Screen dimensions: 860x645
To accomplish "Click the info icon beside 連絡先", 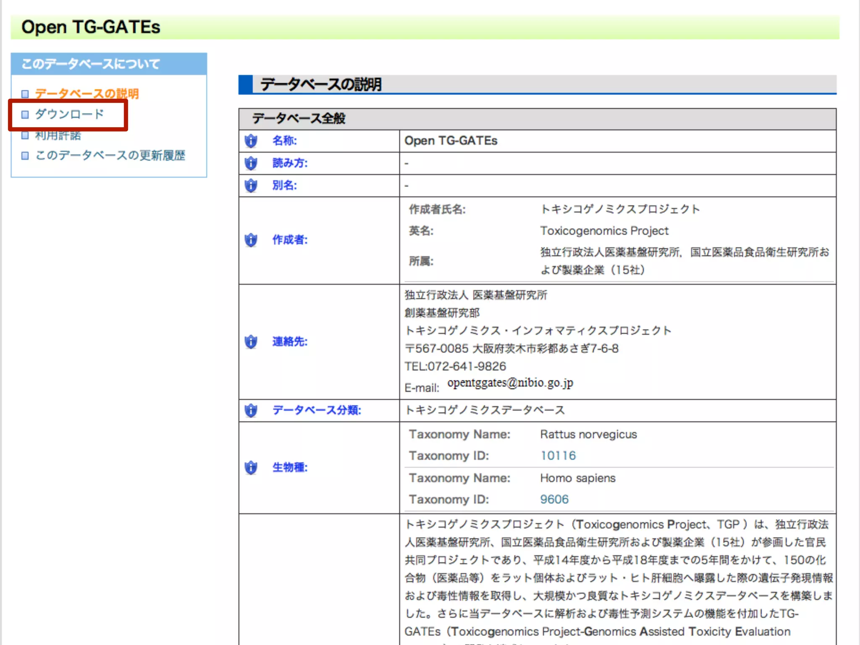I will pyautogui.click(x=251, y=341).
